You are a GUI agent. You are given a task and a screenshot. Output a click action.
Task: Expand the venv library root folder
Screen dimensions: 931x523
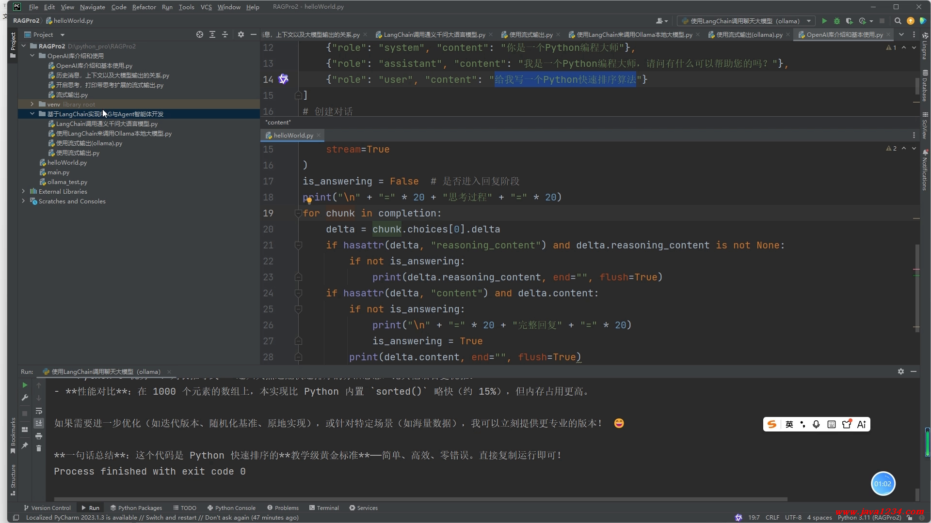pyautogui.click(x=32, y=104)
